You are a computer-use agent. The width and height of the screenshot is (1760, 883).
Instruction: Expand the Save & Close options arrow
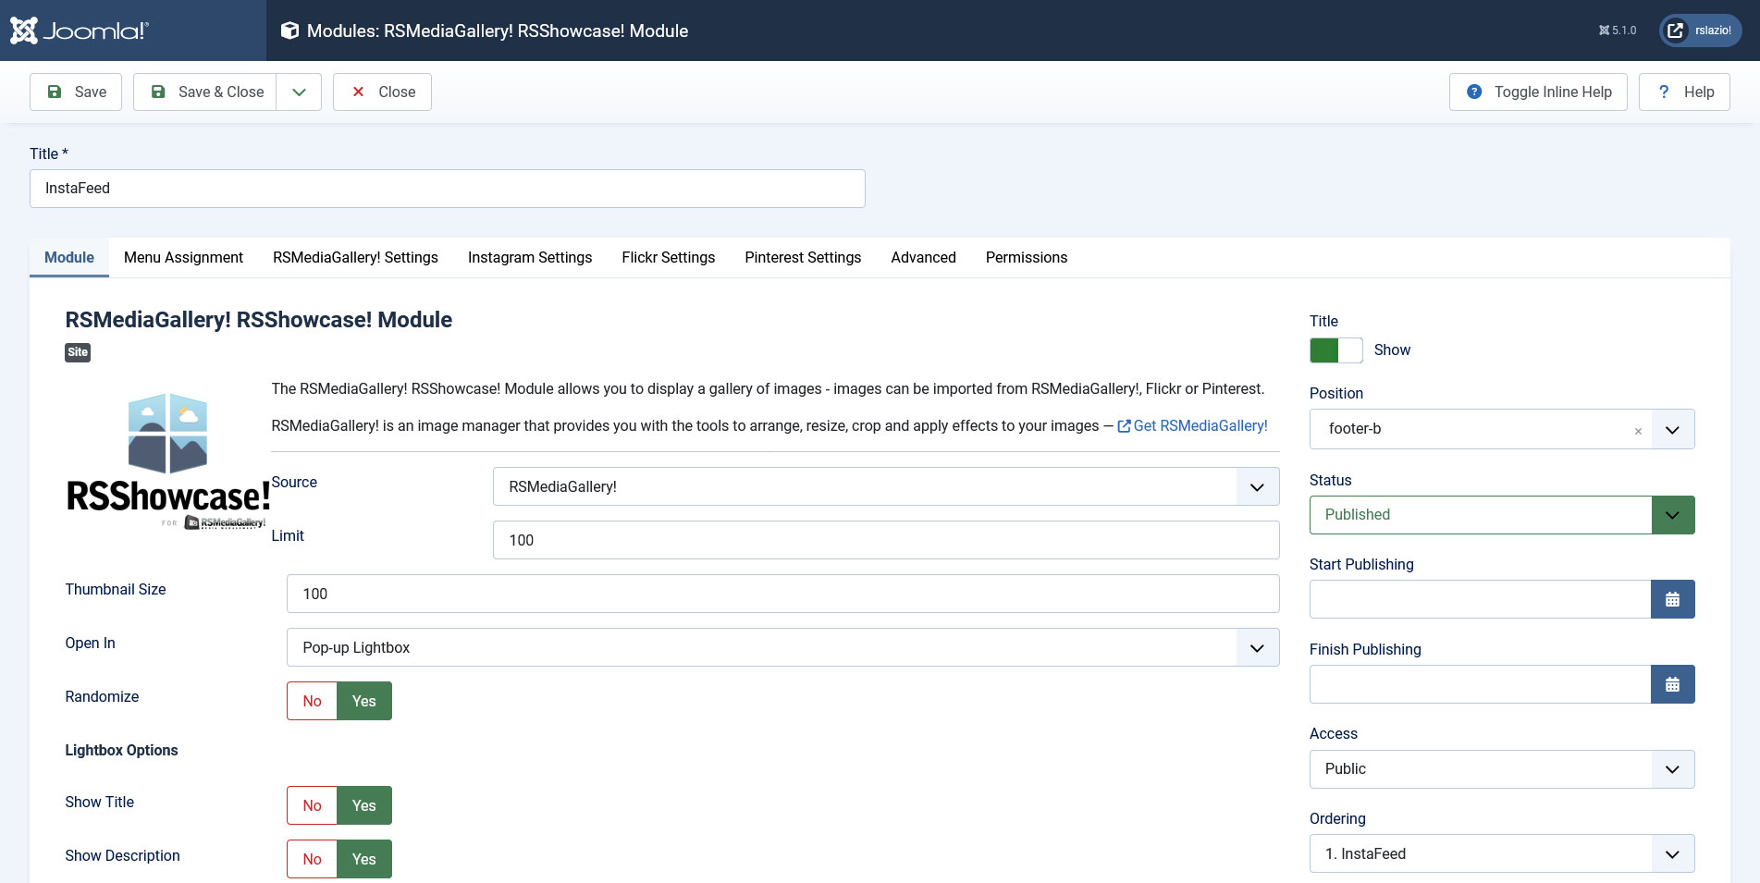(x=299, y=92)
